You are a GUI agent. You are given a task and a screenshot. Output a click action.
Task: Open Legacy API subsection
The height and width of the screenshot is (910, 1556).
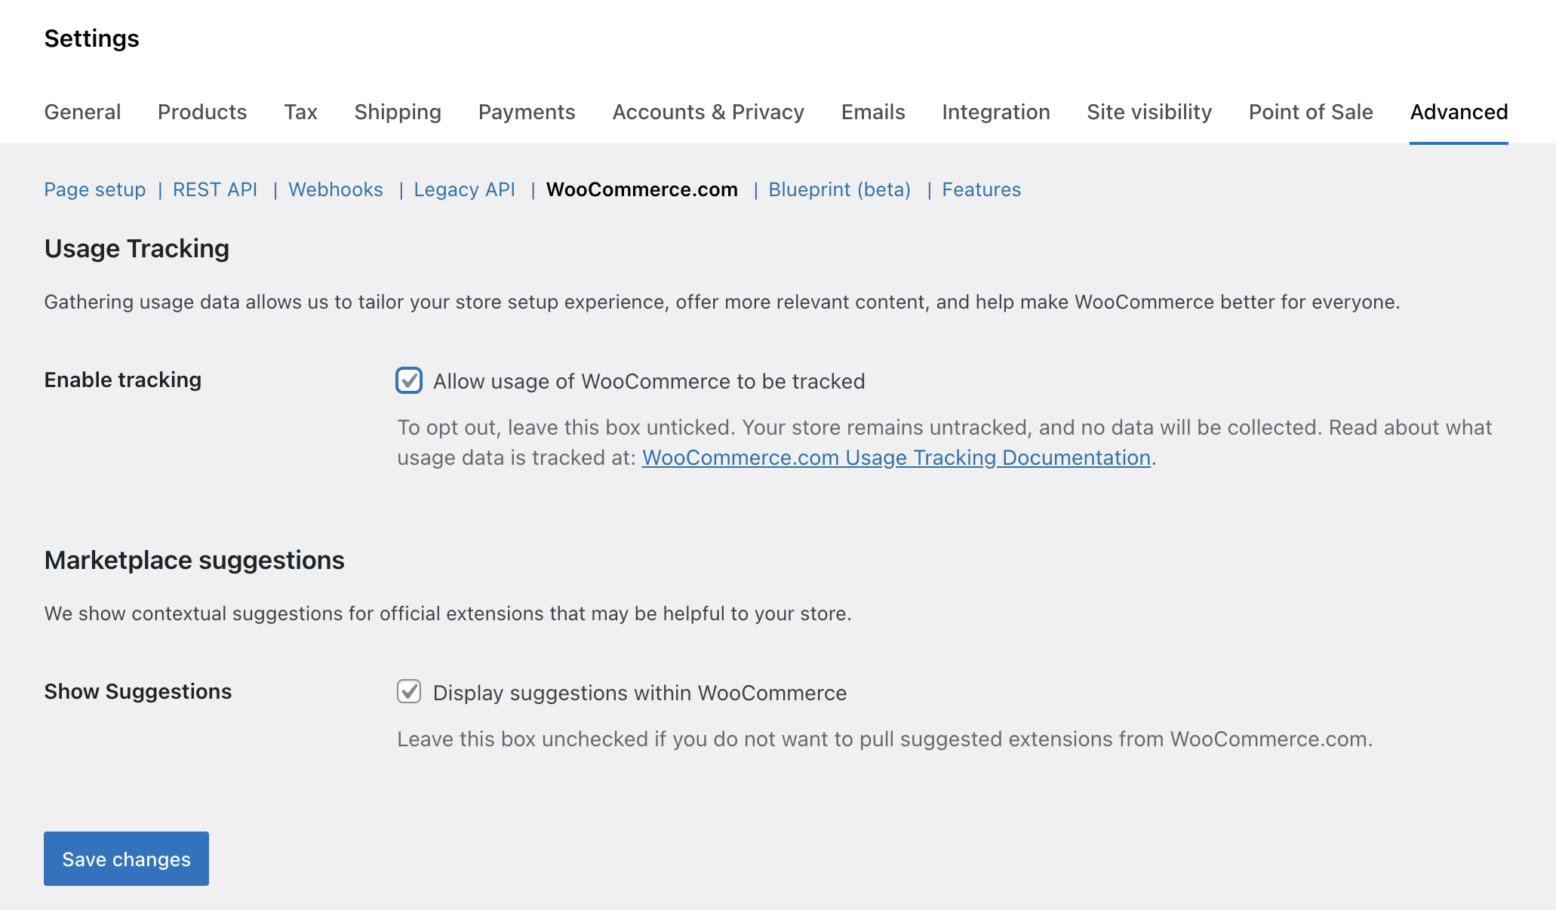(x=464, y=189)
